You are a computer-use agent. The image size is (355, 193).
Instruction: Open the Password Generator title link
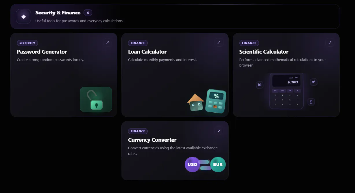tap(42, 52)
